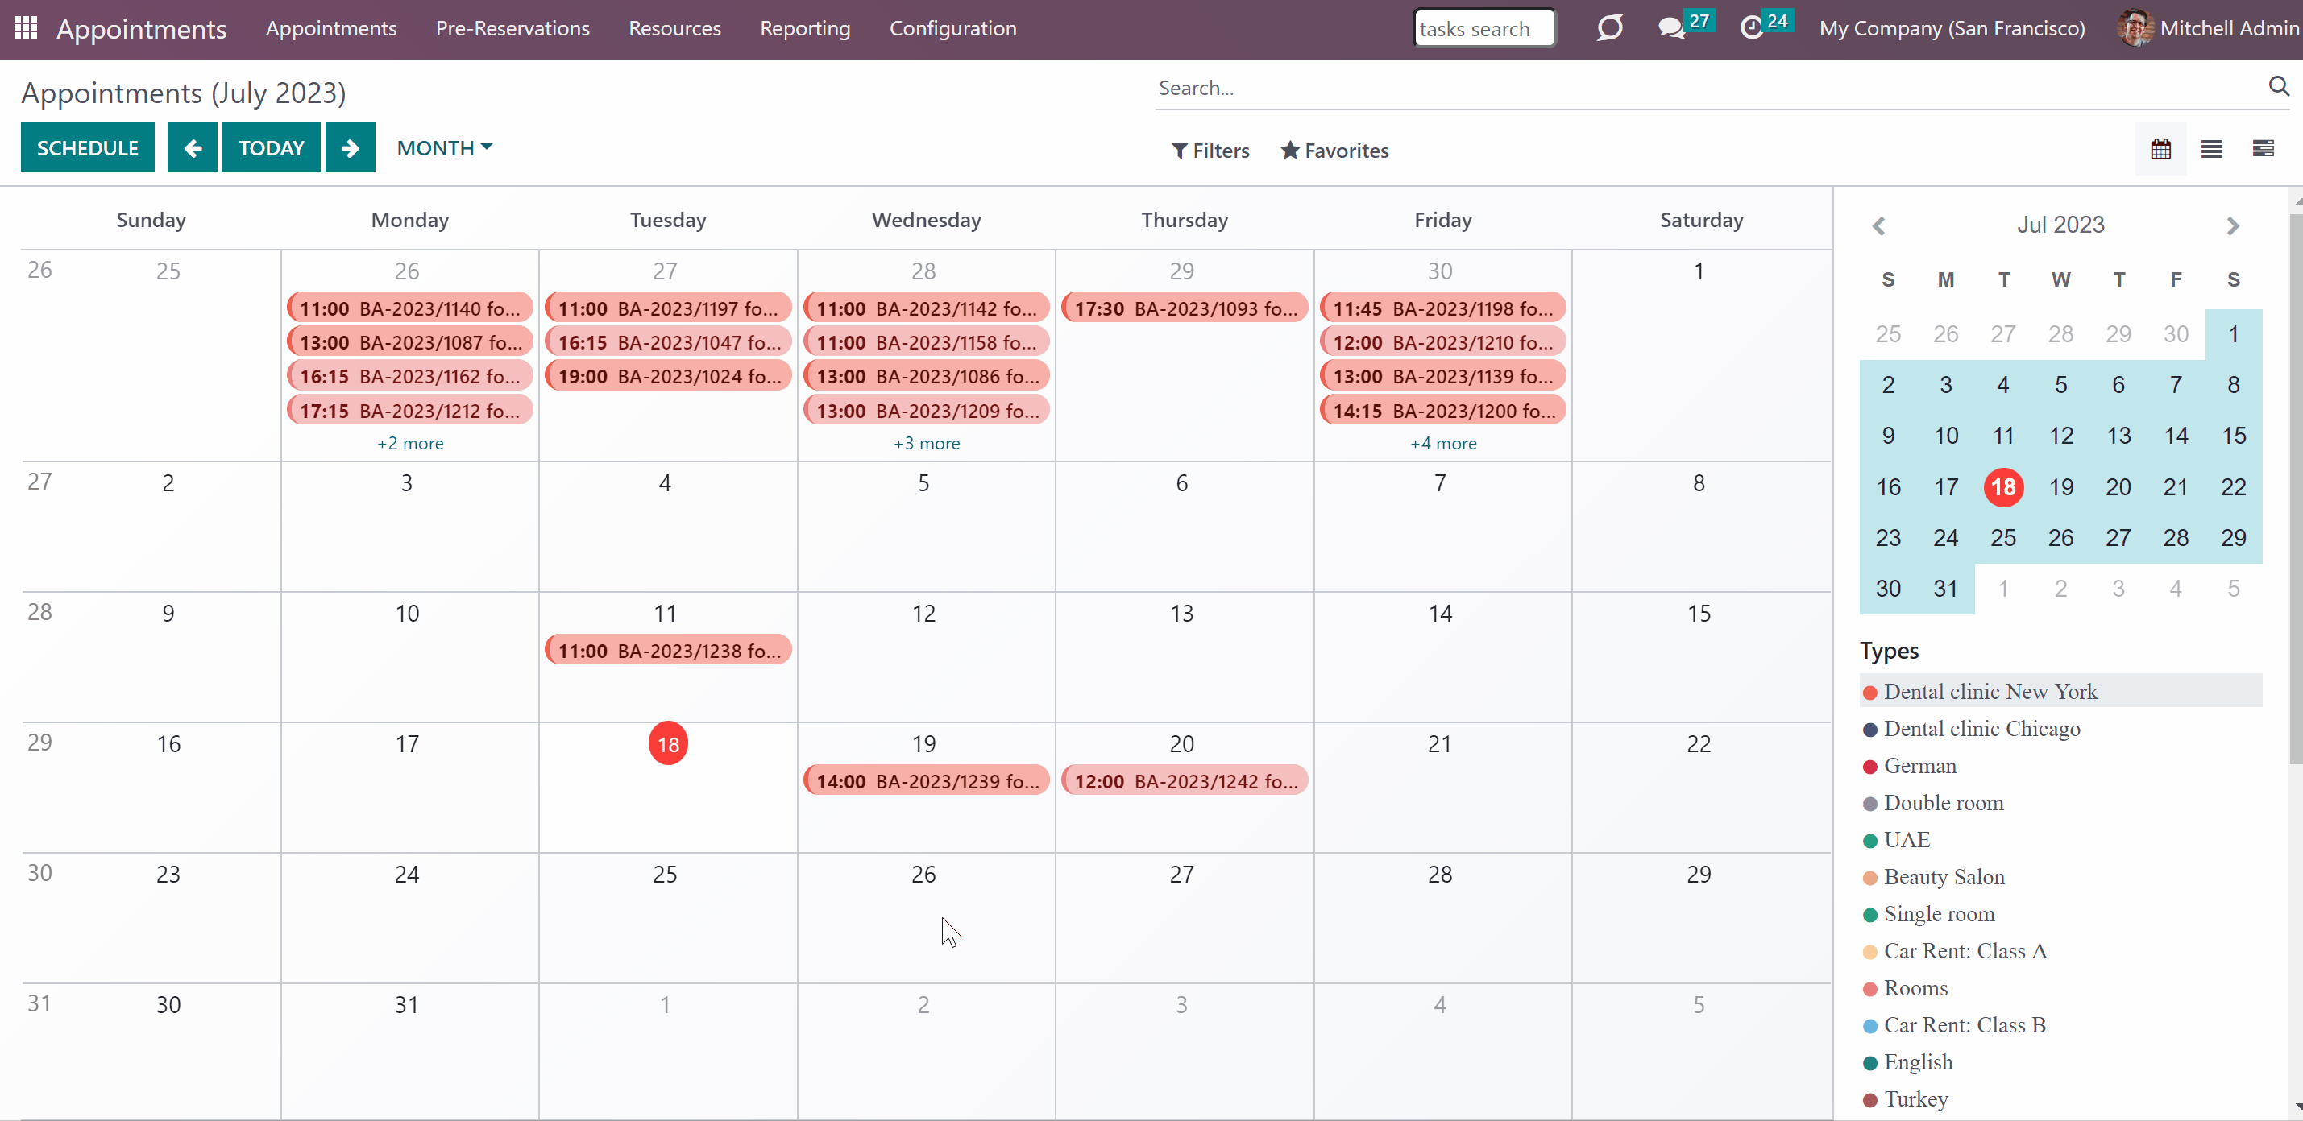
Task: Click Mitchell Admin avatar picture
Action: (x=2135, y=27)
